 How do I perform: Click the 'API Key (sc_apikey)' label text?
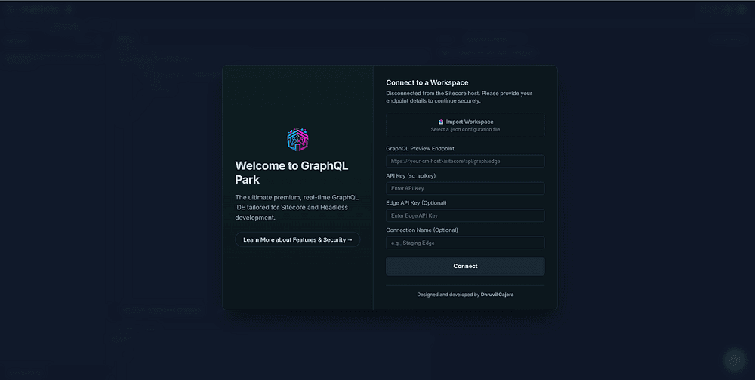[411, 176]
